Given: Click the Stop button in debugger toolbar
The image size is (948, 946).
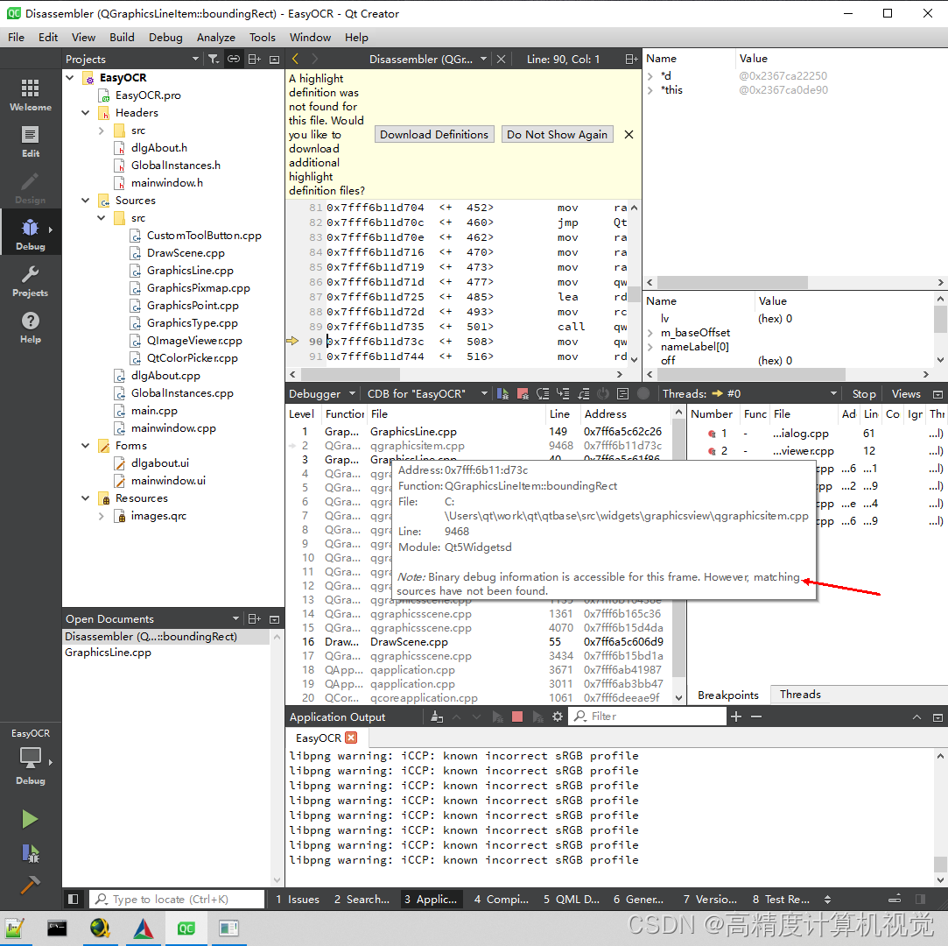Looking at the screenshot, I should [x=864, y=394].
